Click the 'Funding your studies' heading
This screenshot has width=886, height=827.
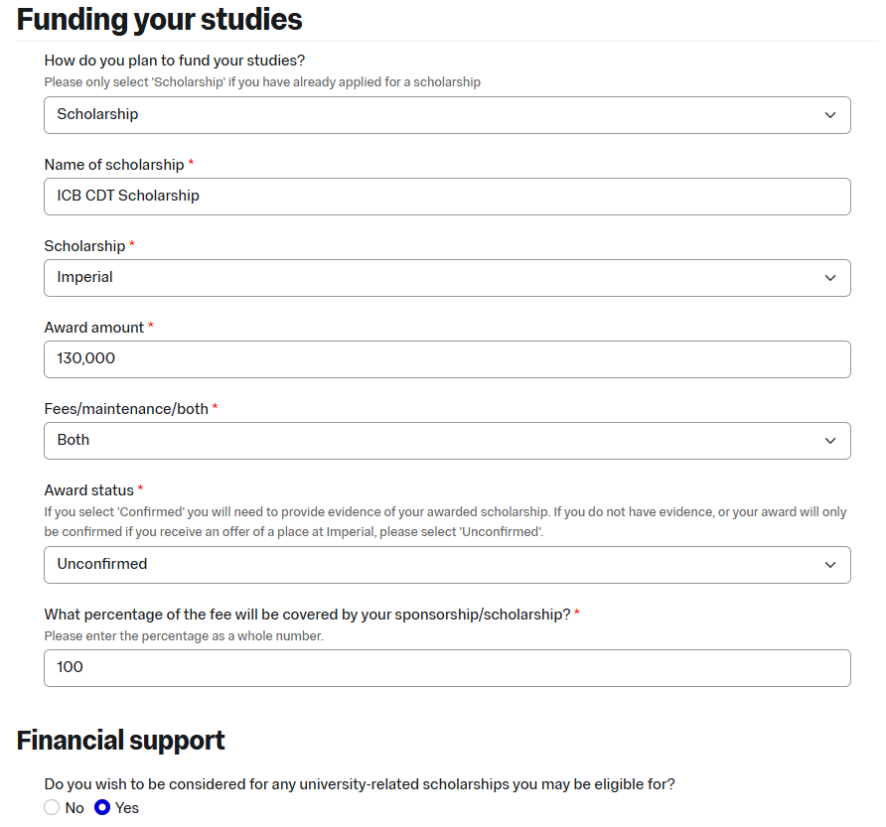click(160, 20)
